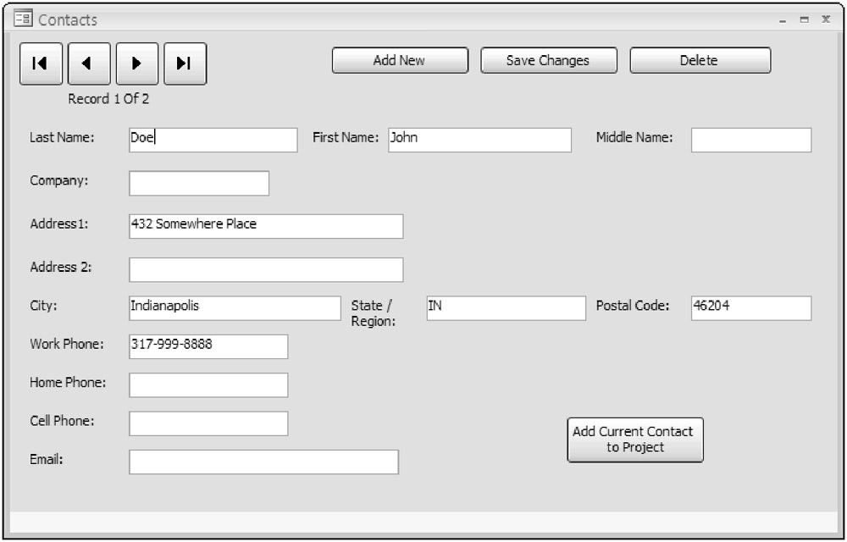Click the Address 2 input box
The height and width of the screenshot is (542, 847).
[265, 269]
